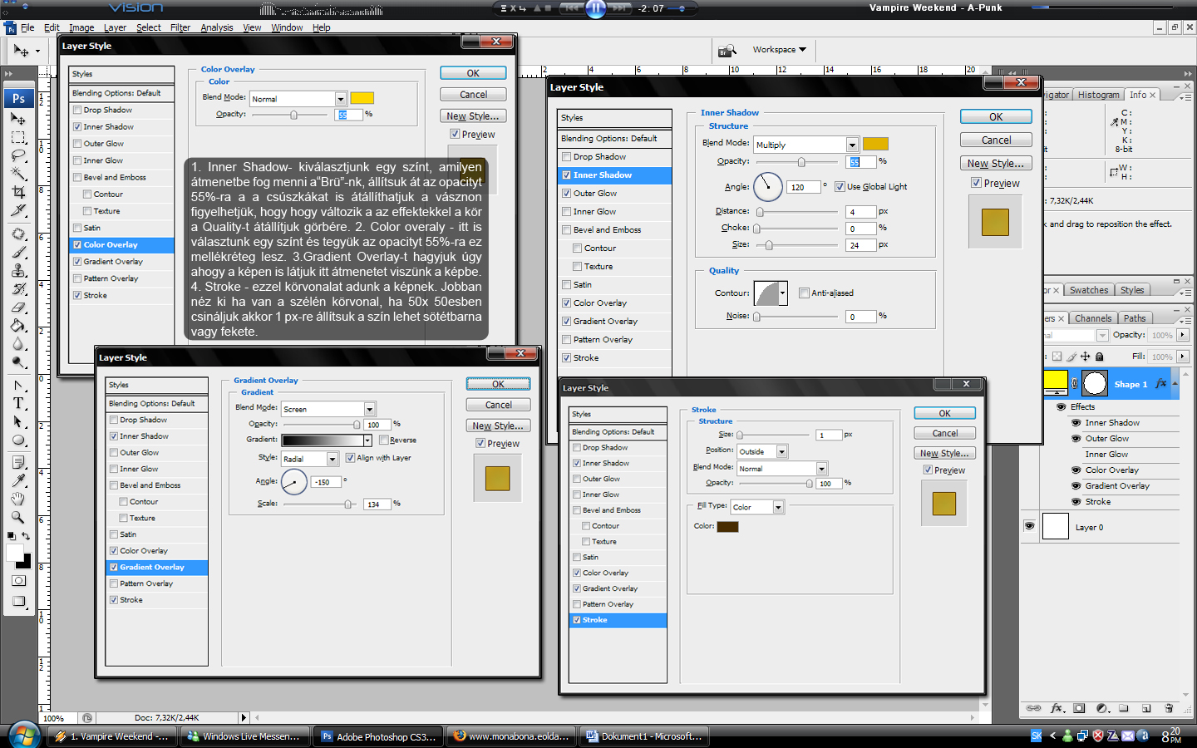
Task: Open the gradient Style dropdown showing Radial
Action: pos(332,459)
